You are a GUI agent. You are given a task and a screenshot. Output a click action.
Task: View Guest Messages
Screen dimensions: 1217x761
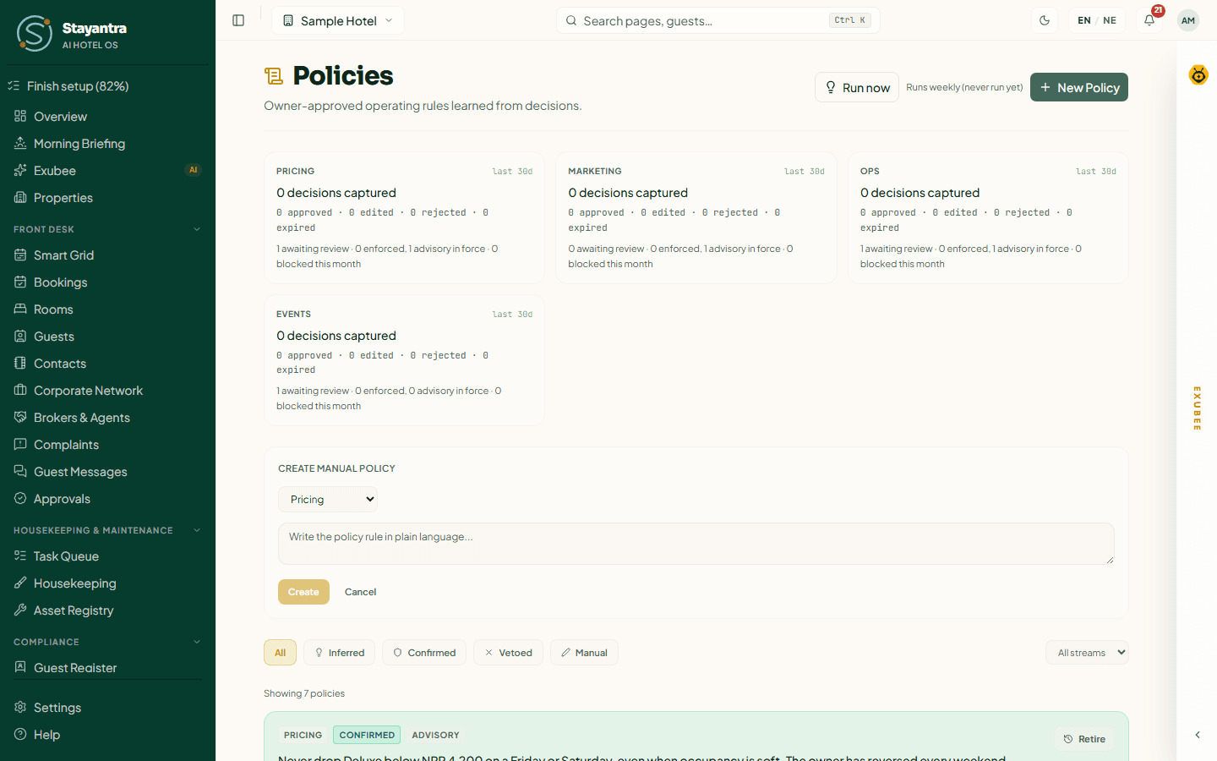point(107,472)
